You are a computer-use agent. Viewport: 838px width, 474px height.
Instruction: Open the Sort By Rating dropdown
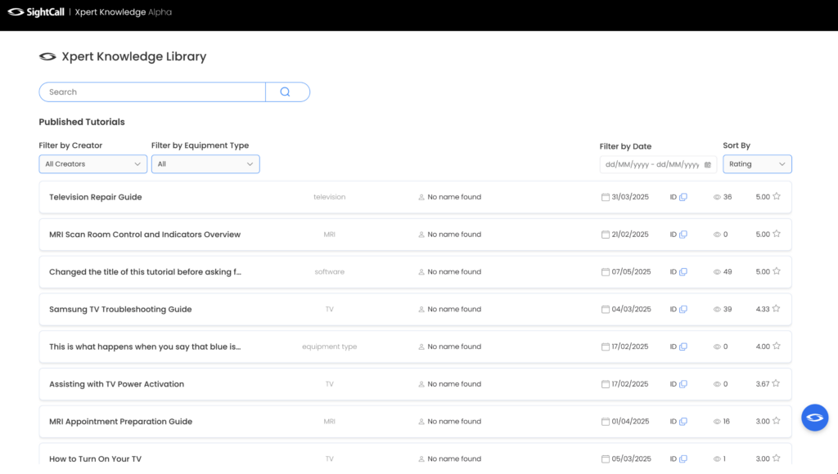757,164
